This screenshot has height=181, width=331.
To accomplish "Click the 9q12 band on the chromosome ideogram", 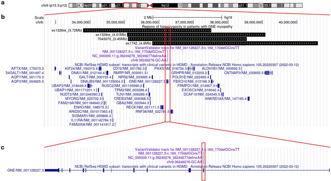I will (165, 6).
